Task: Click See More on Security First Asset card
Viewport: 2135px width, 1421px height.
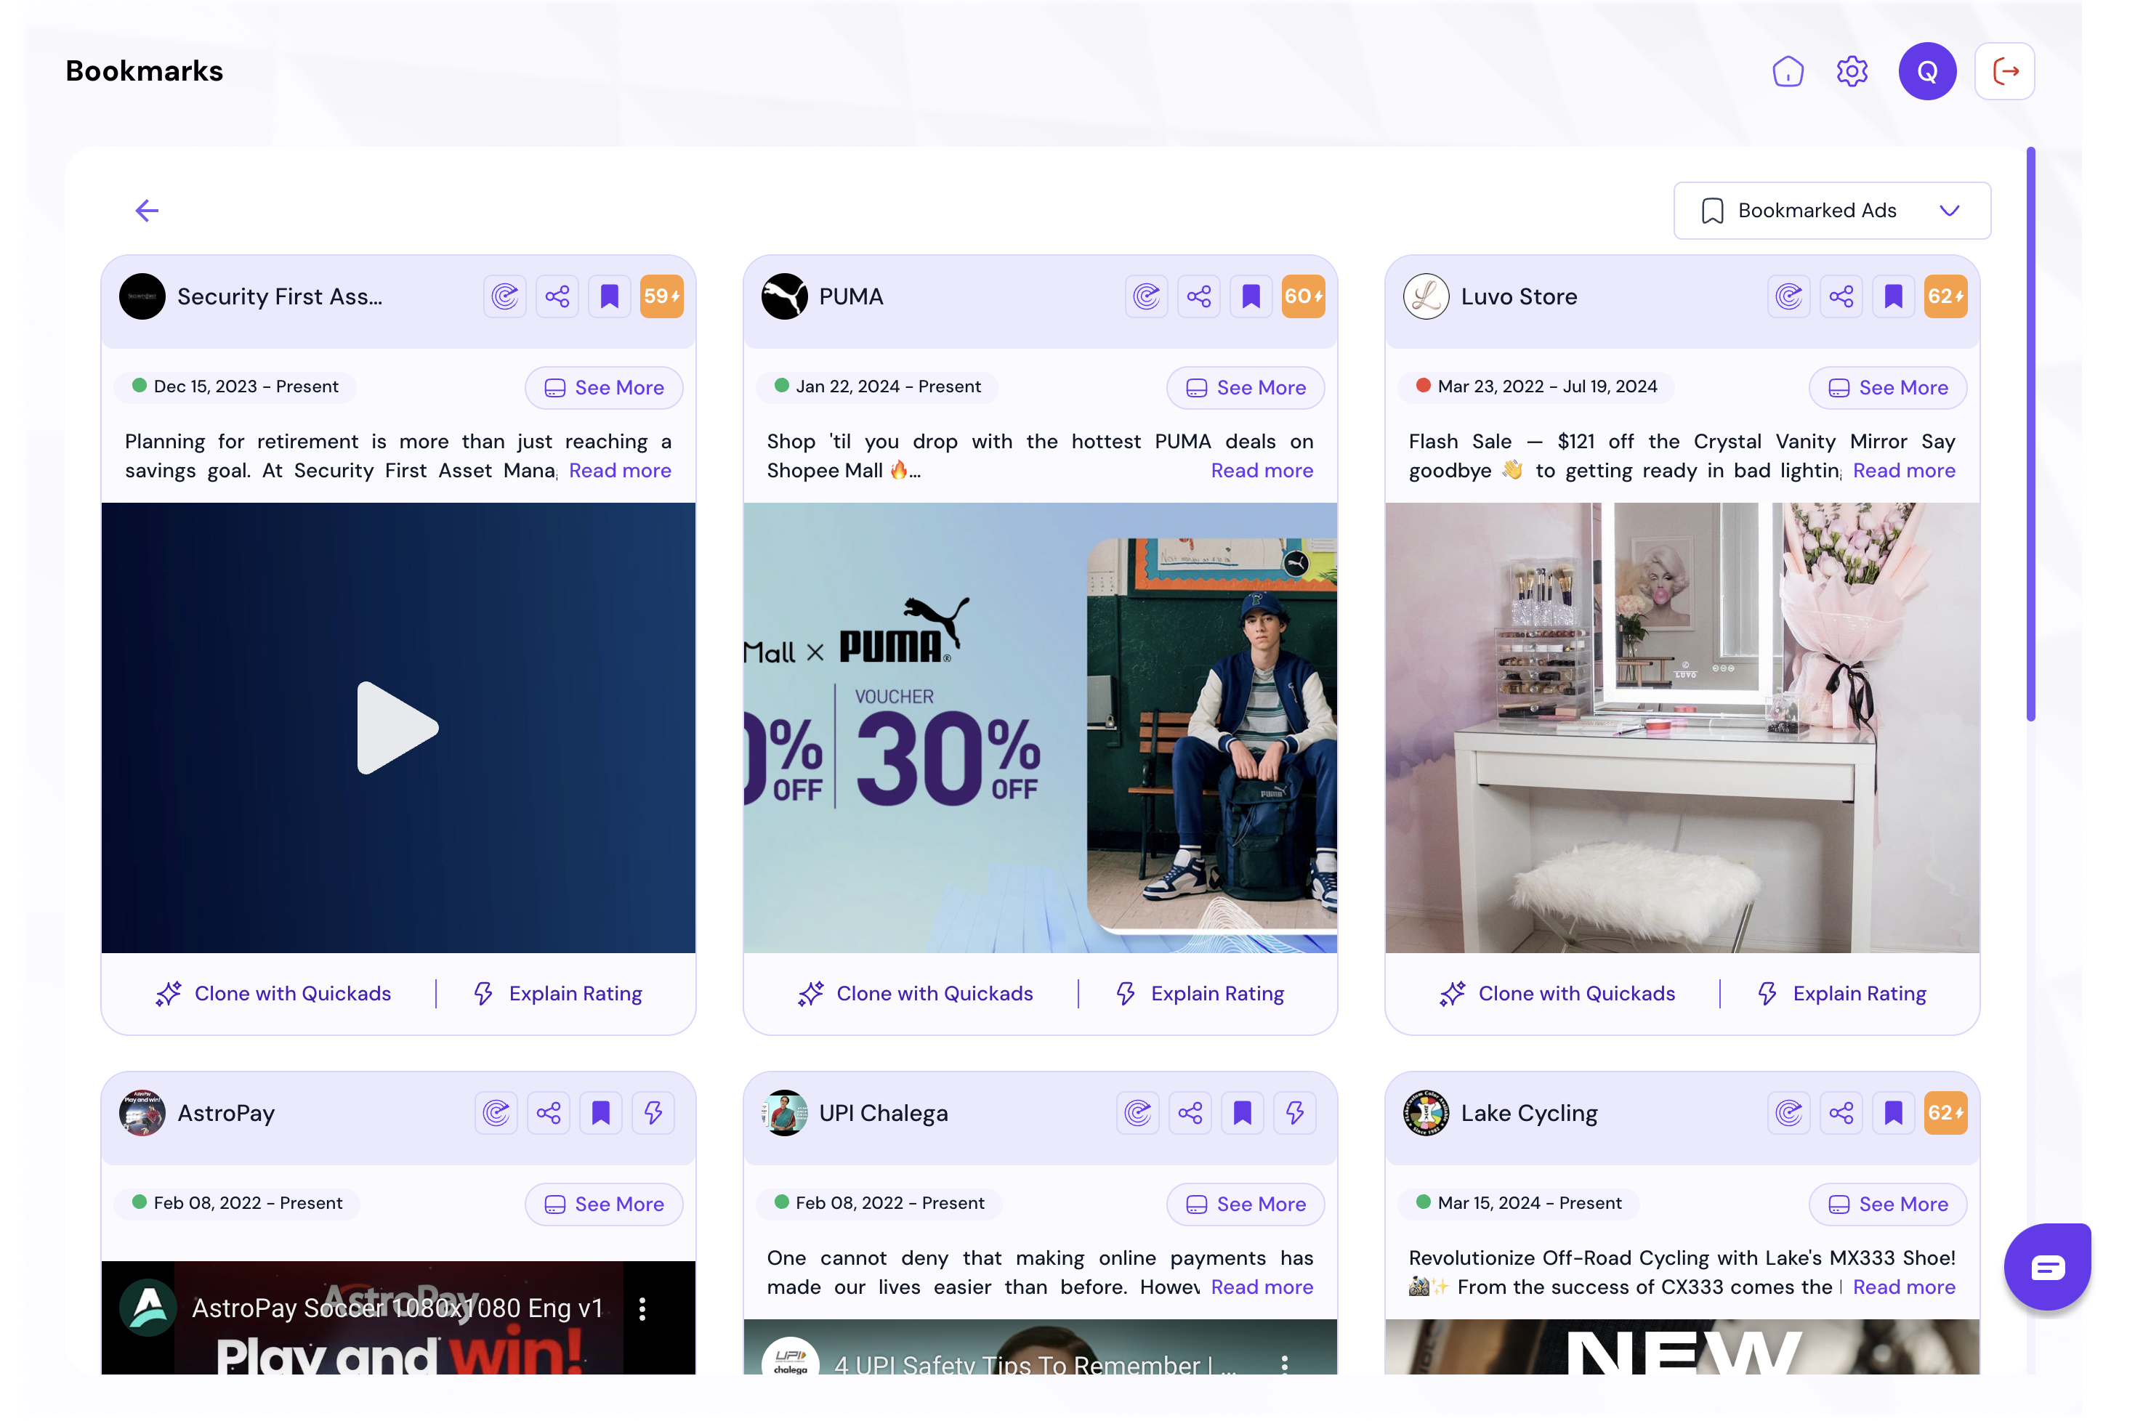Action: coord(604,388)
